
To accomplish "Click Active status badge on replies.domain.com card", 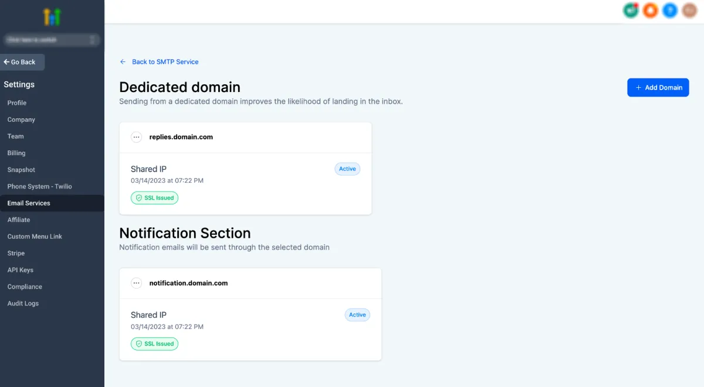I will (x=347, y=169).
